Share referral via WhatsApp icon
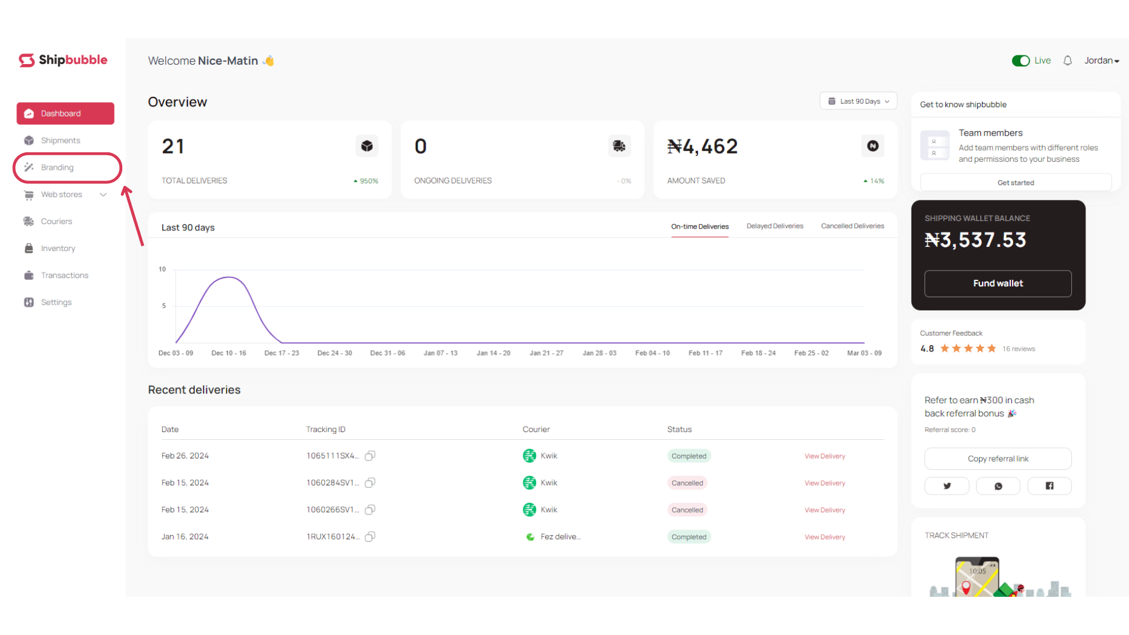1129x635 pixels. (x=998, y=486)
